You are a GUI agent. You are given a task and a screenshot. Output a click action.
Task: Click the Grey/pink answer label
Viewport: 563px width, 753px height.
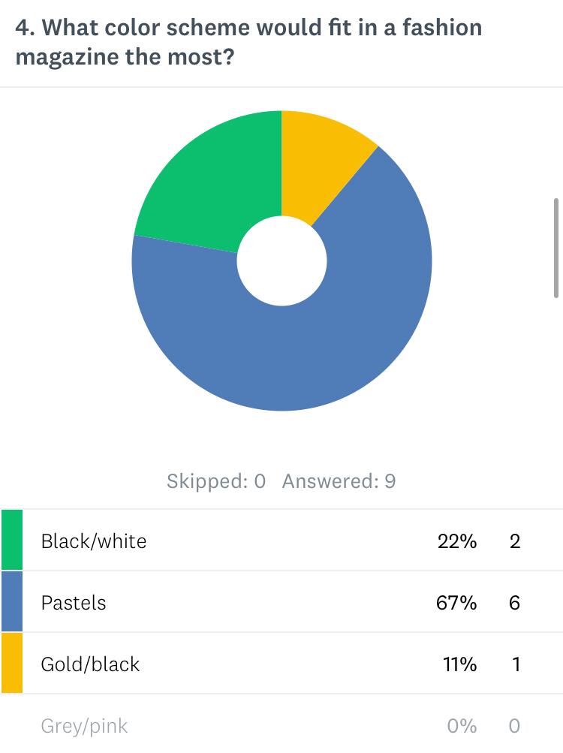(84, 726)
